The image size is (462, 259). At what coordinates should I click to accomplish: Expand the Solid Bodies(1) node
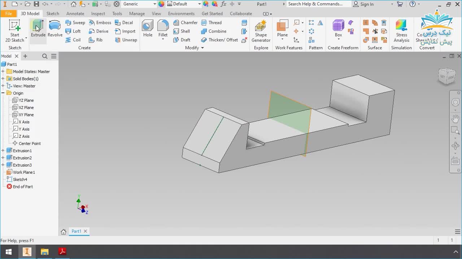(x=3, y=79)
